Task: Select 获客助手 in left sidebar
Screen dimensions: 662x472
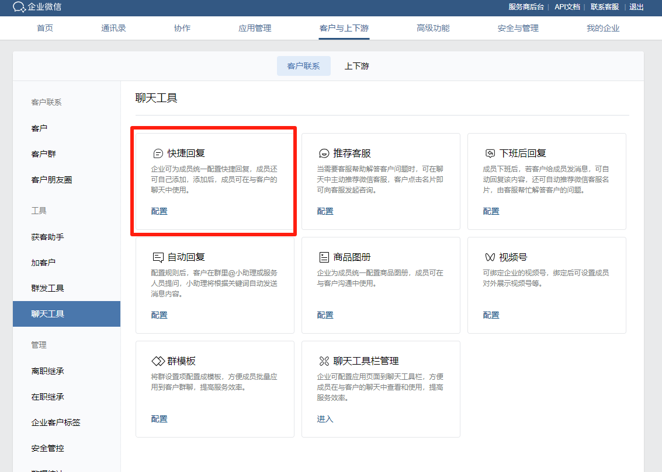Action: point(47,237)
